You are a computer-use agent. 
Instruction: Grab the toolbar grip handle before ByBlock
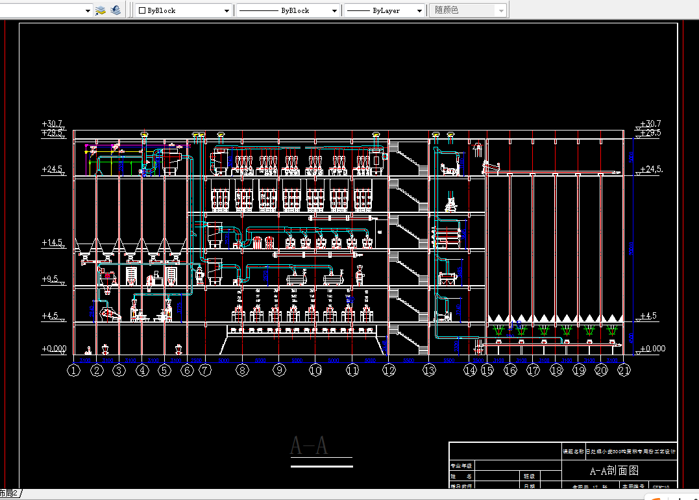[x=130, y=10]
